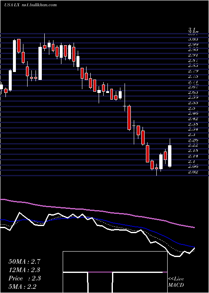This screenshot has height=293, width=209.
Task: Select the 2.06 price axis label
Action: coord(193,166)
